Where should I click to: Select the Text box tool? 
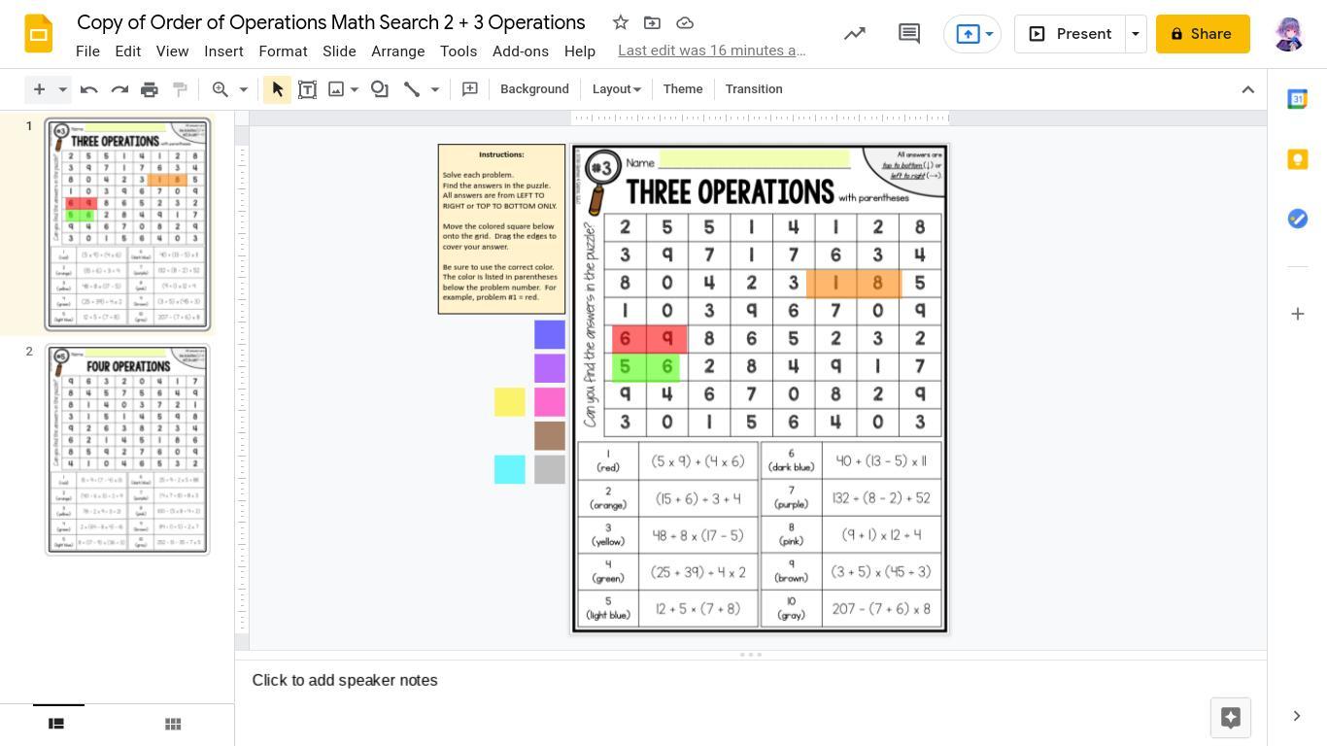tap(307, 89)
